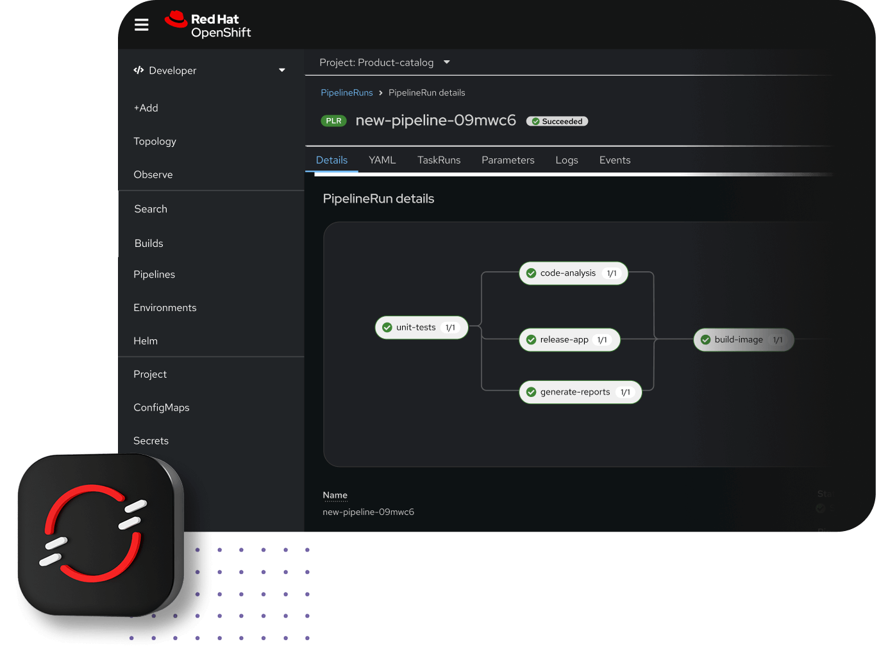Click the Name field label
This screenshot has width=881, height=667.
[335, 495]
